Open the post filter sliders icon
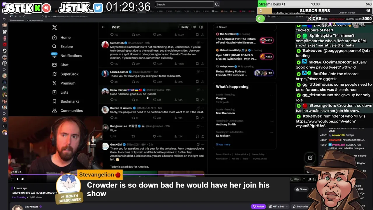 click(195, 27)
